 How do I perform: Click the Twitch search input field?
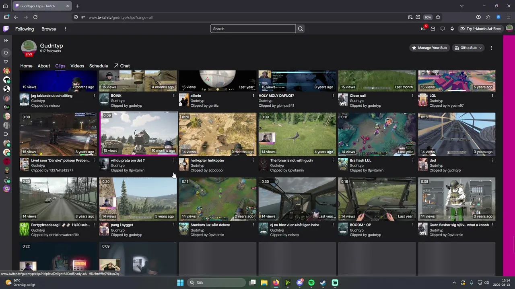[x=253, y=29]
